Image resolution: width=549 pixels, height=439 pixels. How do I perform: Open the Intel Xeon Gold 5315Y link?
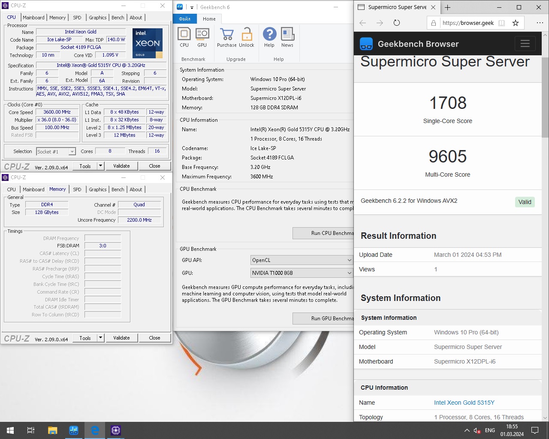[464, 403]
